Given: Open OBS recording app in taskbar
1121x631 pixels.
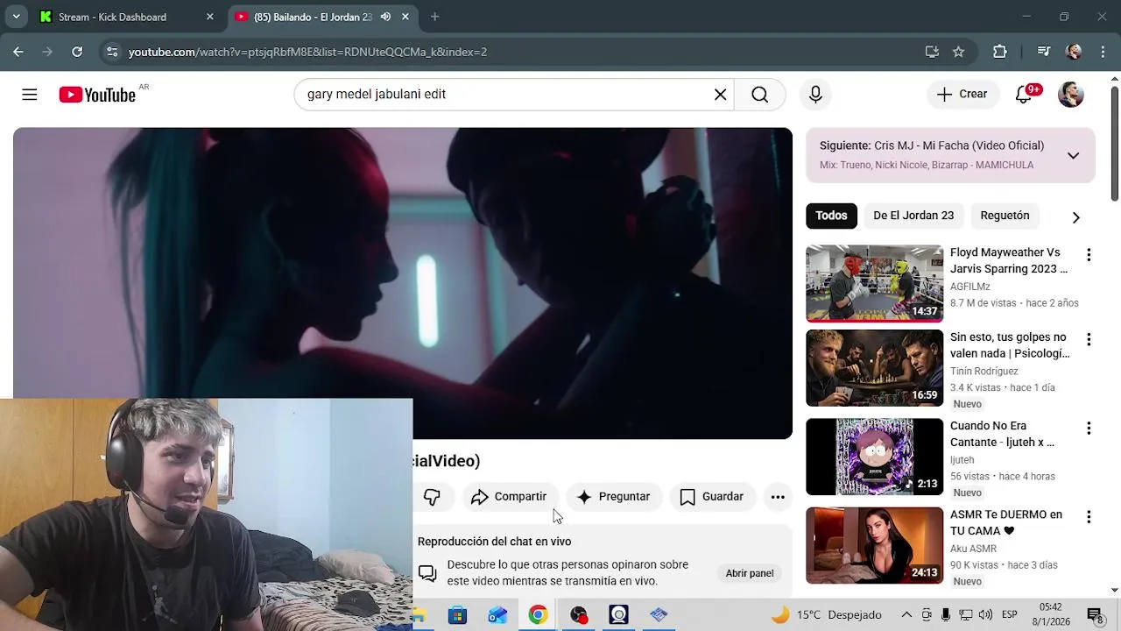Looking at the screenshot, I should click(x=578, y=615).
